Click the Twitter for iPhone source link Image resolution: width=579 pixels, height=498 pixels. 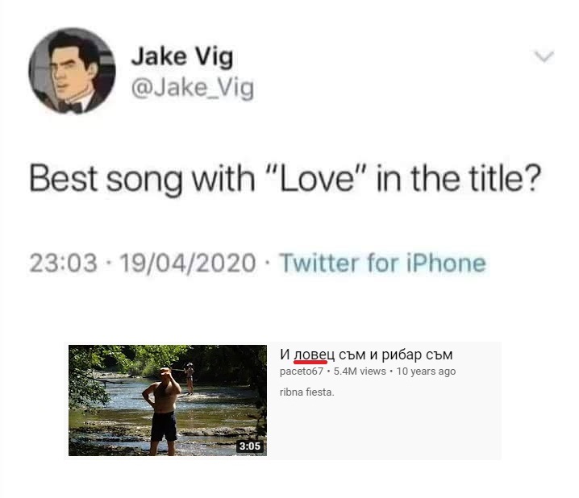click(382, 263)
